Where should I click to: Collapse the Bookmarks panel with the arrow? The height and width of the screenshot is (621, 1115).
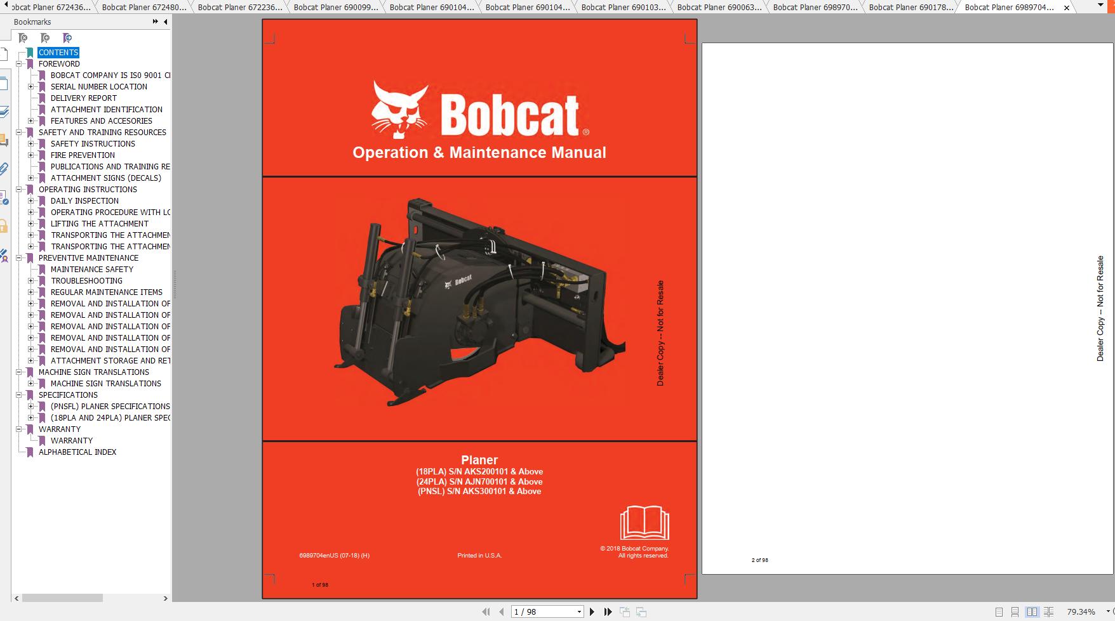click(x=164, y=21)
